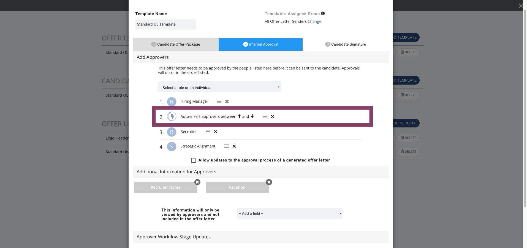Remove the Recruiter Name field chip
Image resolution: width=527 pixels, height=248 pixels.
[197, 182]
